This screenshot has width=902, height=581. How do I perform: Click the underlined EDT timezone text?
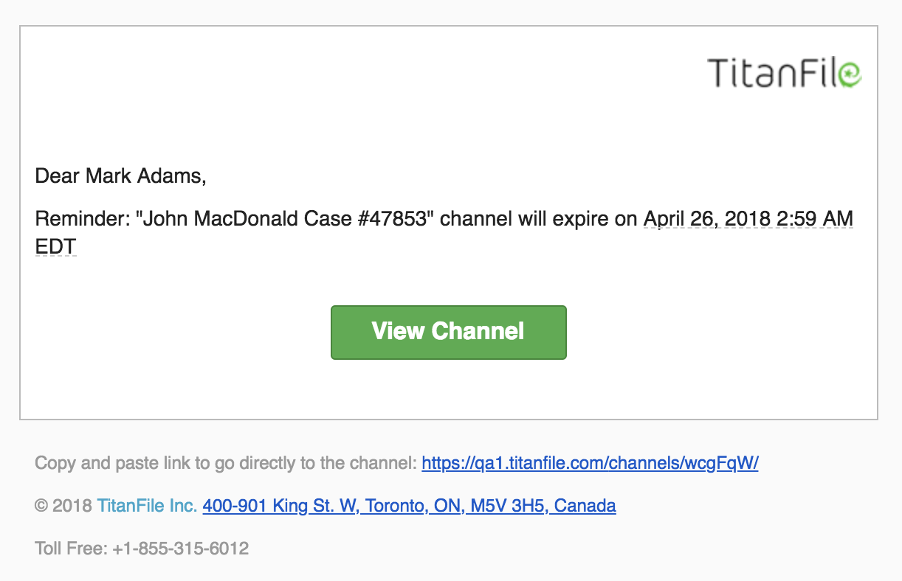[56, 247]
